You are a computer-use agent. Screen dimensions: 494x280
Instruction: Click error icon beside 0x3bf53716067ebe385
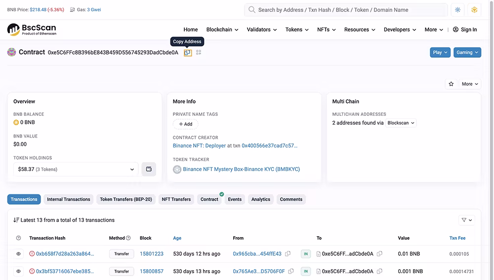pos(32,271)
